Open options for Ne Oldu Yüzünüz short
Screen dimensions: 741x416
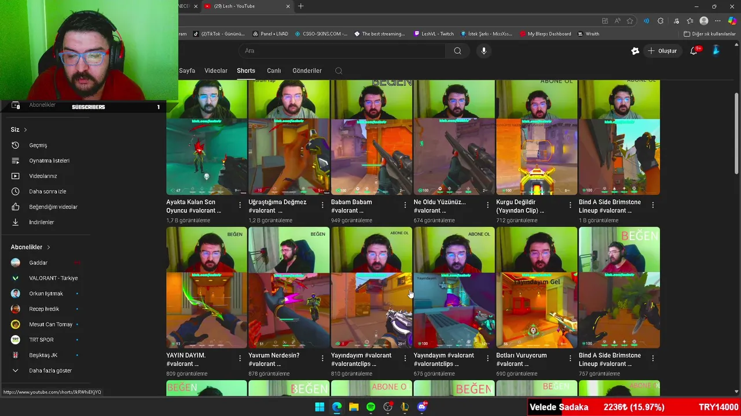[487, 205]
